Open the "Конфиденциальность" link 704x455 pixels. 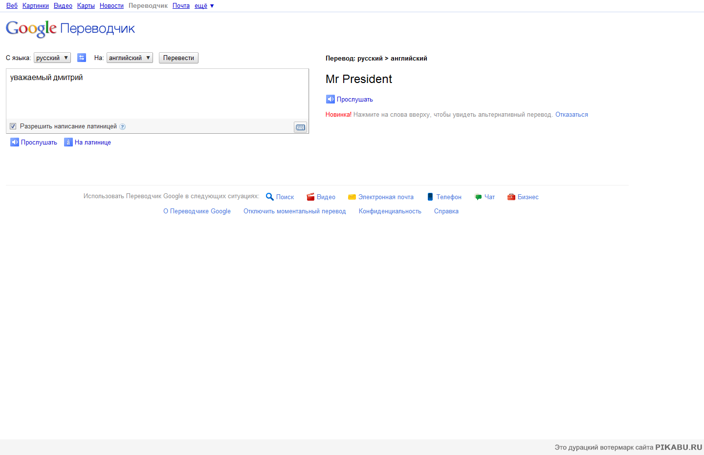390,211
